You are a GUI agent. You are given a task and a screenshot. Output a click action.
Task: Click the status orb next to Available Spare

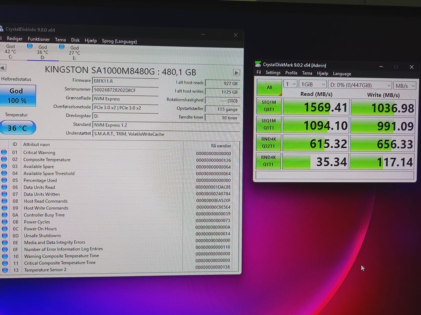tap(4, 166)
